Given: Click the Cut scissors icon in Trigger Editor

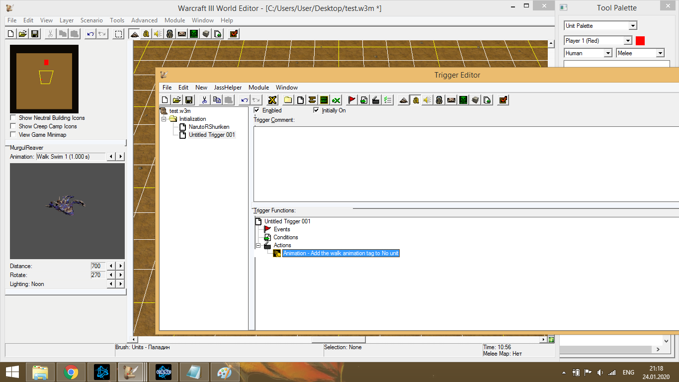Looking at the screenshot, I should click(204, 100).
